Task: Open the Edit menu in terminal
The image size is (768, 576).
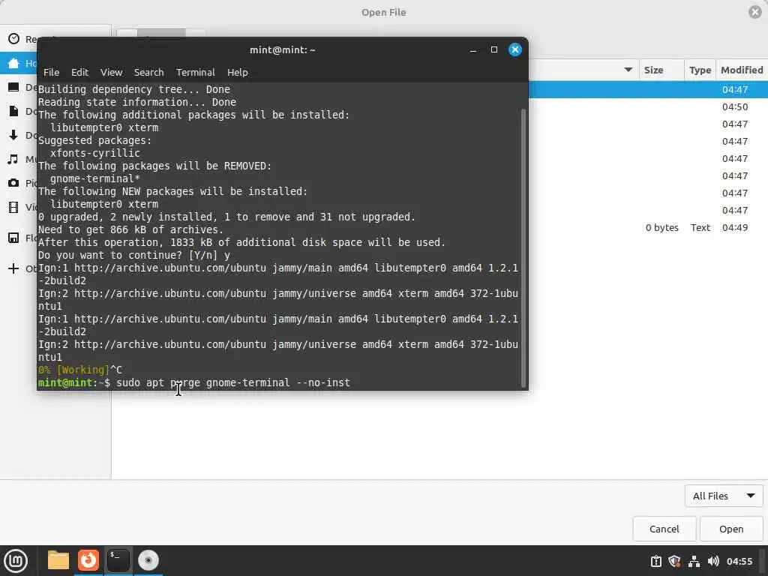Action: pos(79,72)
